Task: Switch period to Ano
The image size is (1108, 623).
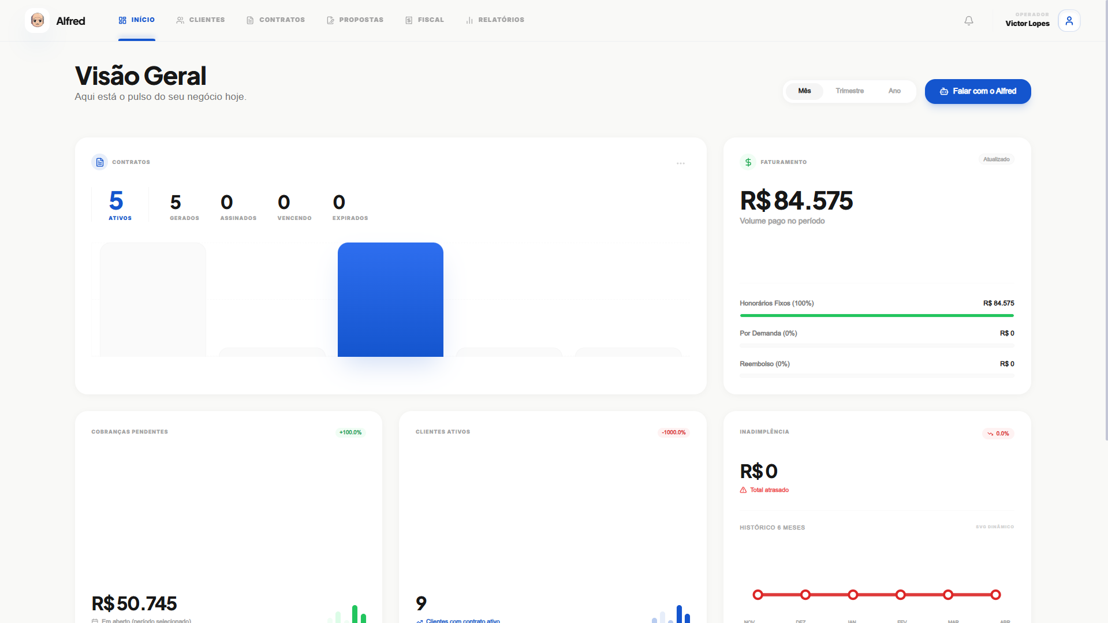Action: point(894,91)
